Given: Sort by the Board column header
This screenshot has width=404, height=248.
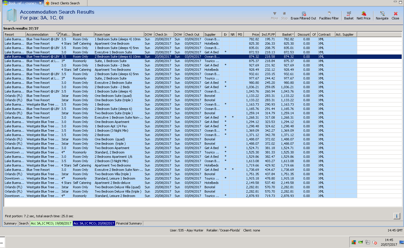Looking at the screenshot, I should coord(83,35).
